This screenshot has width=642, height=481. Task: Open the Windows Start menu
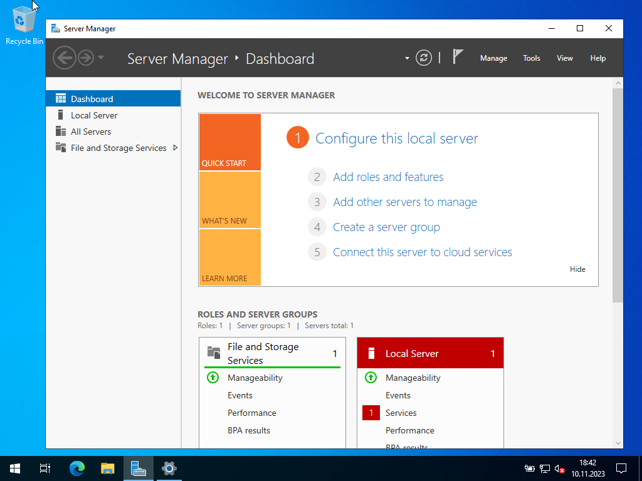[x=15, y=468]
